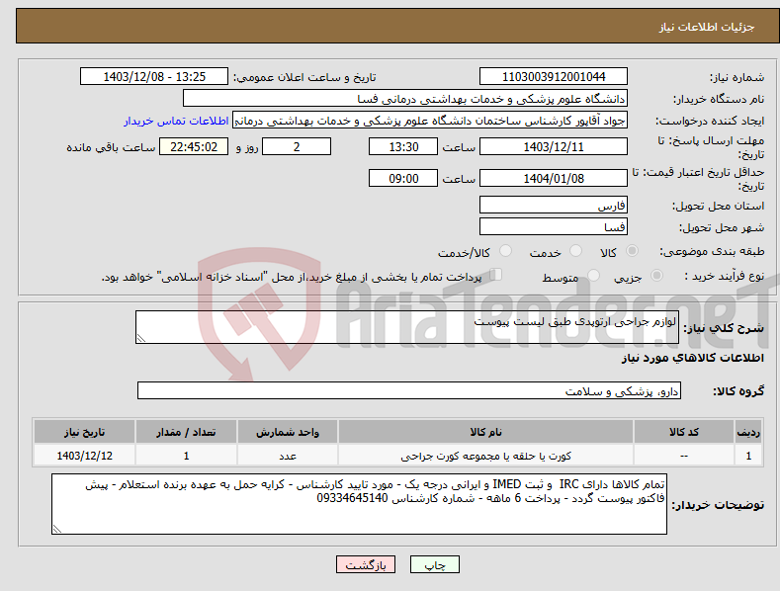Click the استان محل تحویل label
The image size is (780, 591).
[719, 206]
